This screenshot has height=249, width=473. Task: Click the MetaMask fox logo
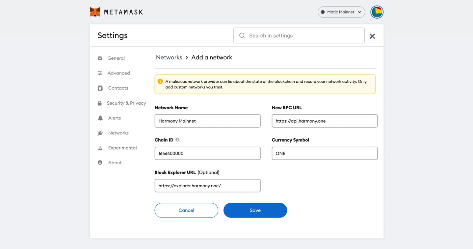pyautogui.click(x=95, y=12)
